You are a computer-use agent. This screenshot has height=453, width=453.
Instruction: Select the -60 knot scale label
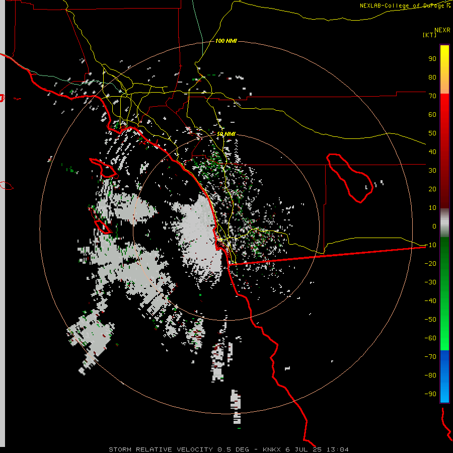click(430, 338)
